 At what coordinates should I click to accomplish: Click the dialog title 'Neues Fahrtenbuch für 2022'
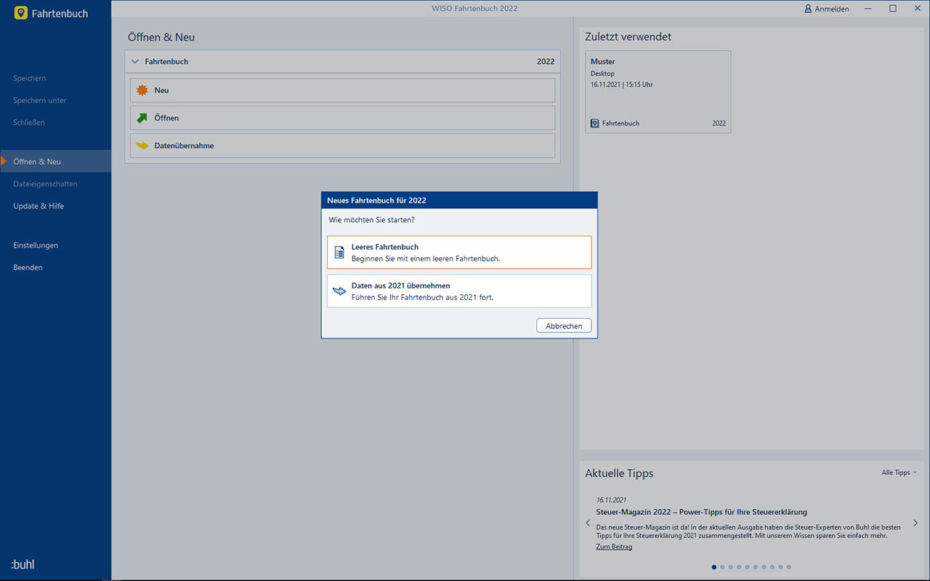coord(377,200)
